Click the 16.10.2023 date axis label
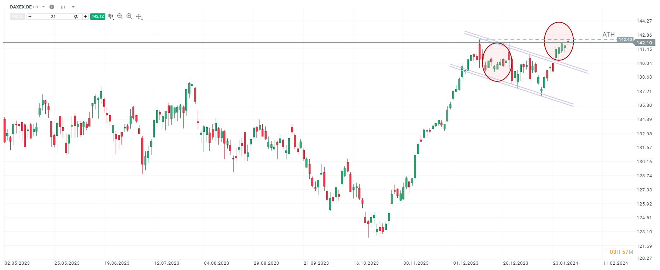The image size is (660, 270). pyautogui.click(x=366, y=263)
